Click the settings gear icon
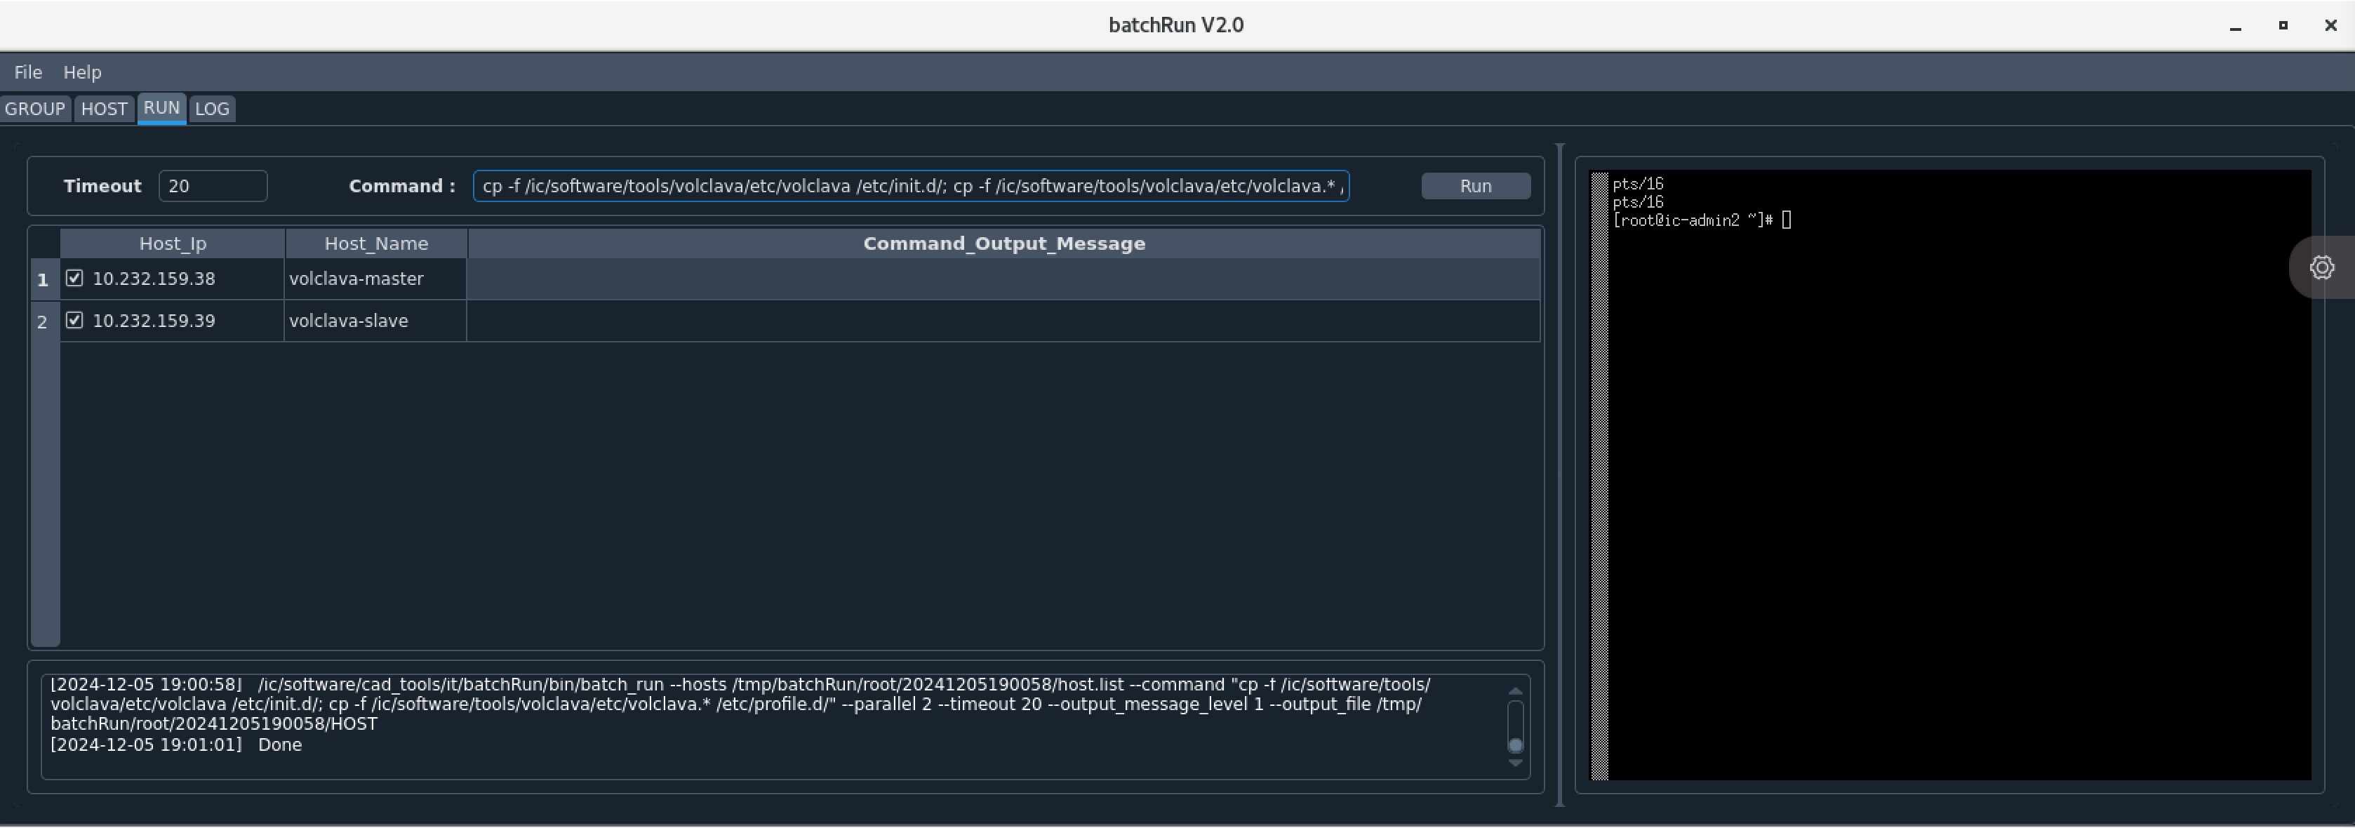The width and height of the screenshot is (2355, 828). tap(2321, 267)
